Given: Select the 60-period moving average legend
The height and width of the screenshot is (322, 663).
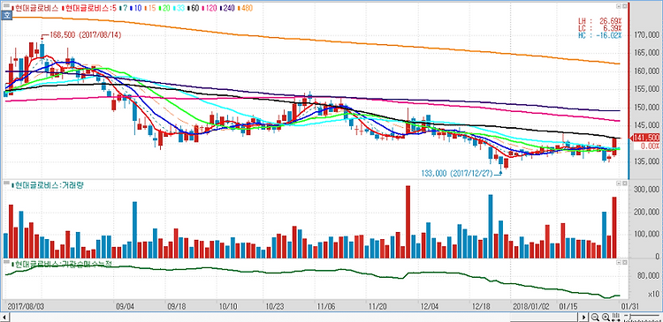Looking at the screenshot, I should tap(193, 8).
